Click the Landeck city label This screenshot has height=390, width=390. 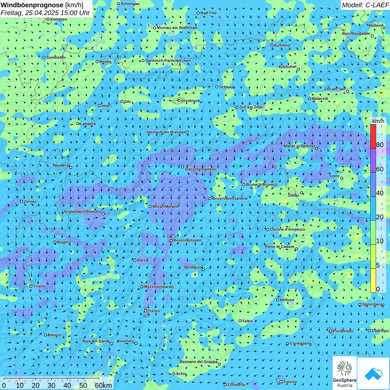coord(88,124)
